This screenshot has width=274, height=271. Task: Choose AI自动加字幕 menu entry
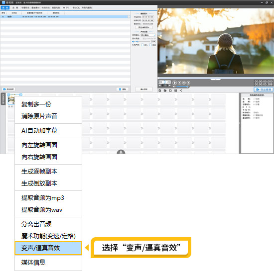tap(48, 131)
